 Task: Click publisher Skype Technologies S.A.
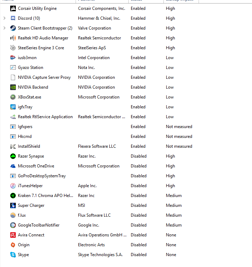[101, 255]
